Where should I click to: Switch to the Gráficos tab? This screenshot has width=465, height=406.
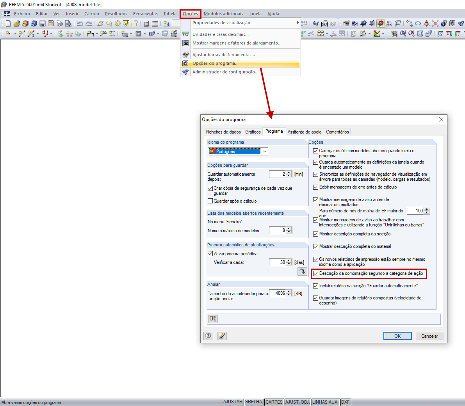point(253,132)
